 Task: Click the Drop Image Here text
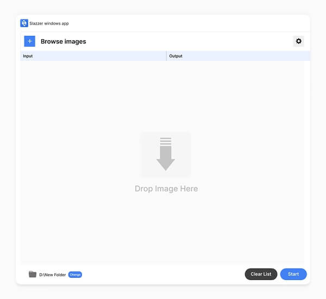click(166, 189)
